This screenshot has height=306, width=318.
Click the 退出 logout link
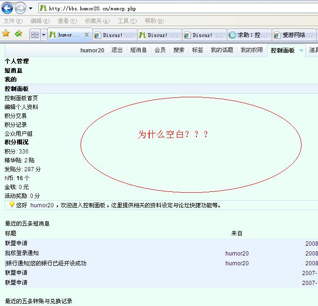coord(117,50)
